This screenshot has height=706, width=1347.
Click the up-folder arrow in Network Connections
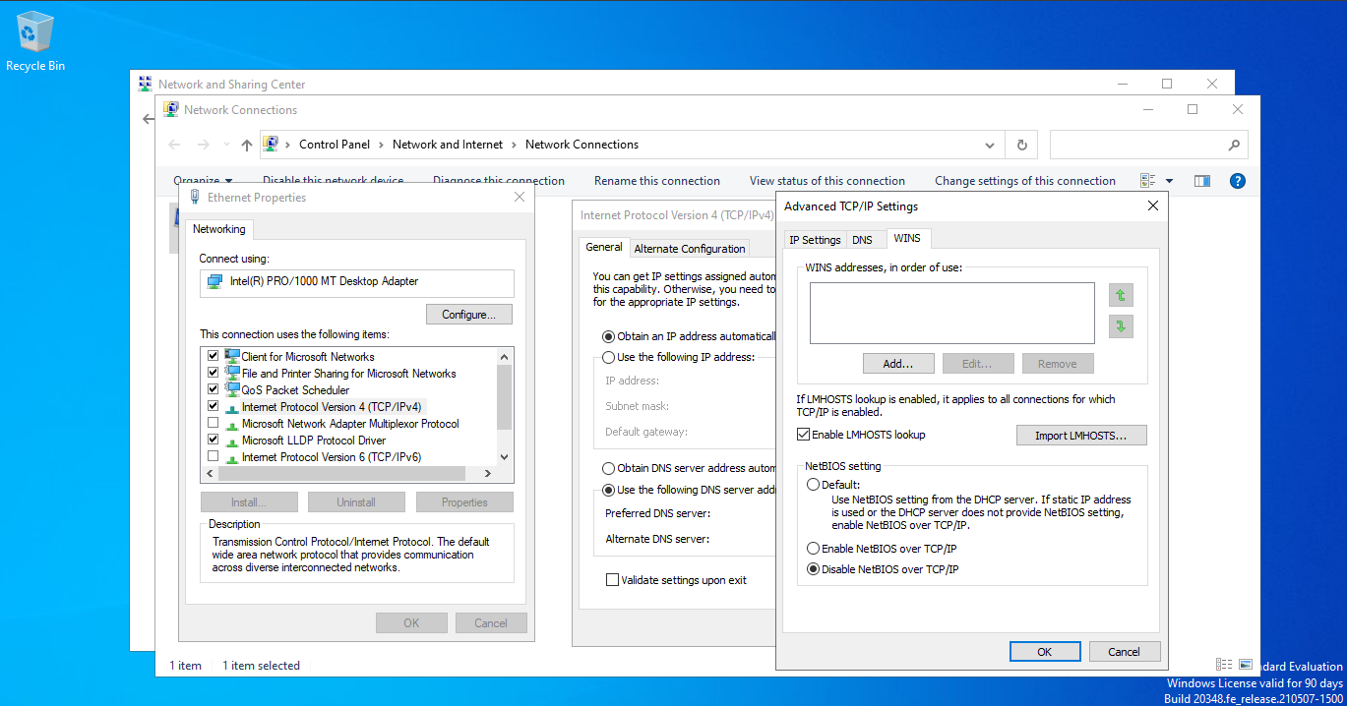(247, 145)
